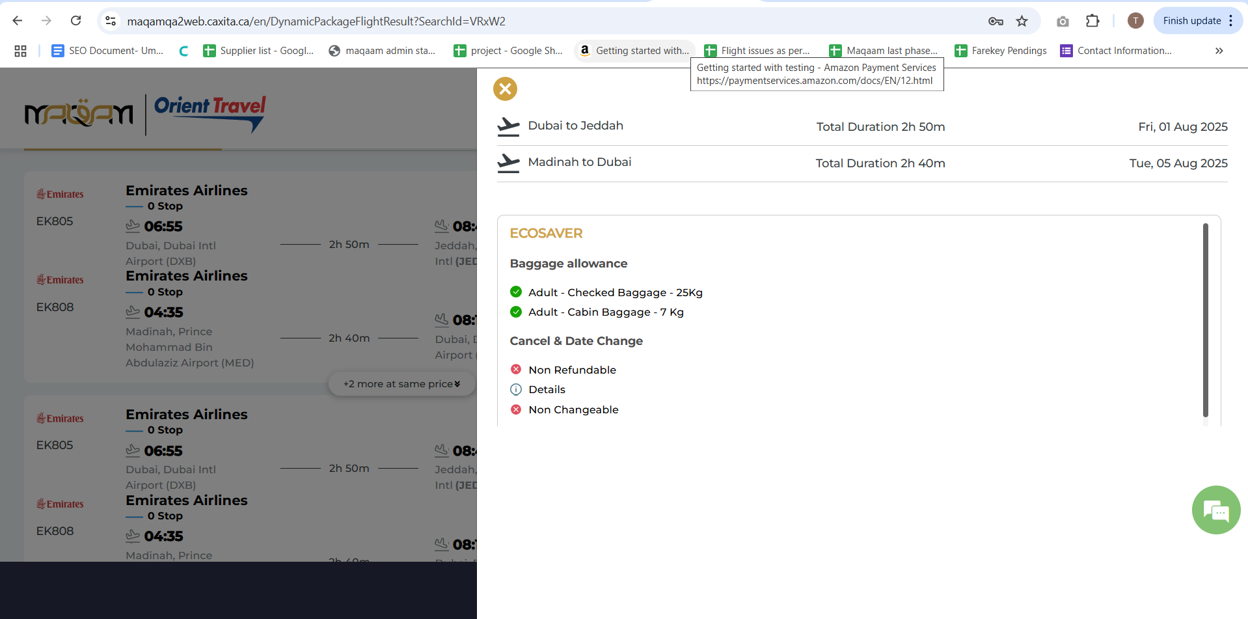Image resolution: width=1248 pixels, height=619 pixels.
Task: Open the apps grid in bookmarks bar
Action: [x=20, y=51]
